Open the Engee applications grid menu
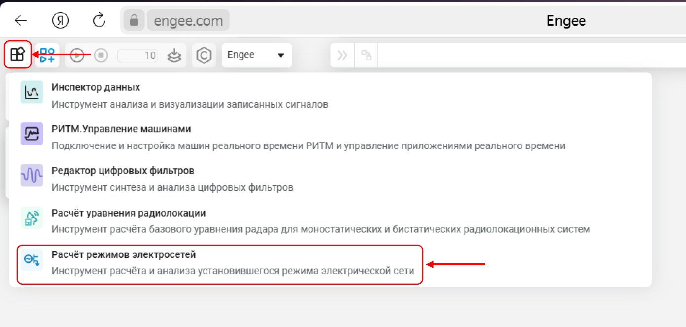Screen dimensions: 686x327 click(x=17, y=55)
